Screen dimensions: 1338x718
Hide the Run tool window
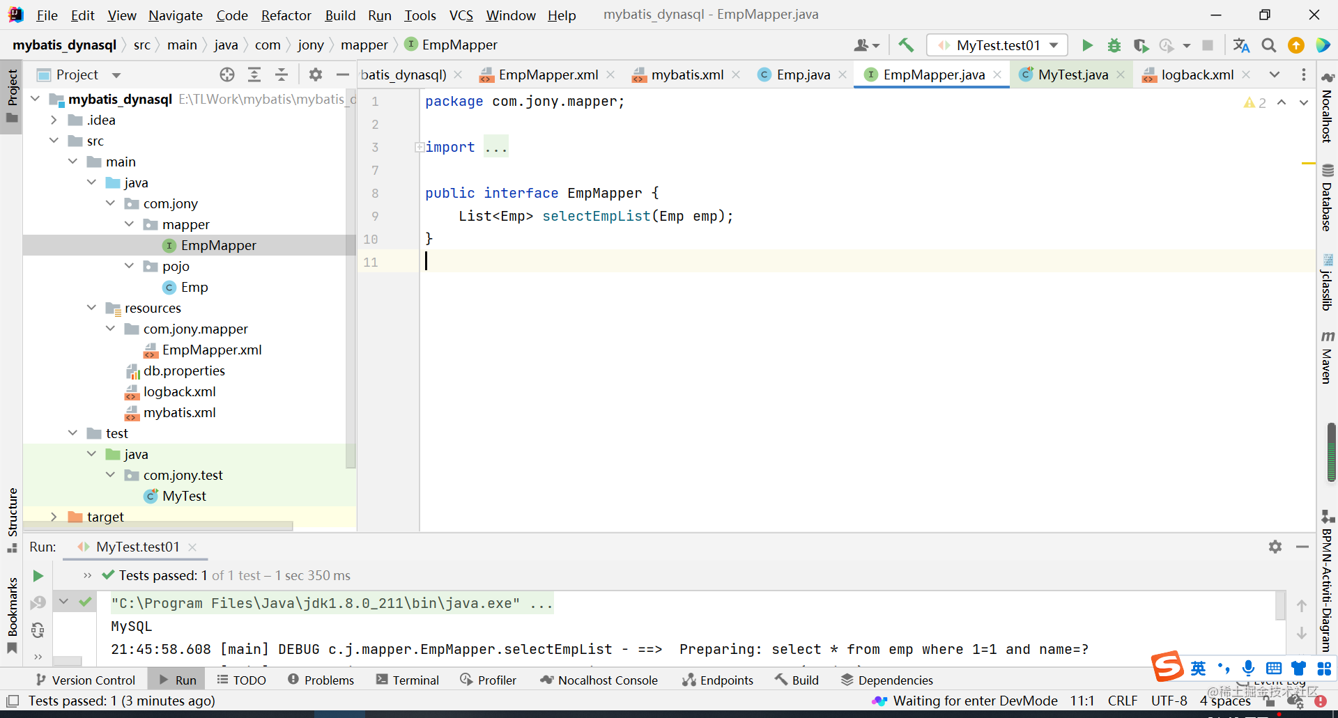(x=1302, y=547)
